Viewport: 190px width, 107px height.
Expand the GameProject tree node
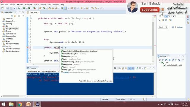point(2,34)
